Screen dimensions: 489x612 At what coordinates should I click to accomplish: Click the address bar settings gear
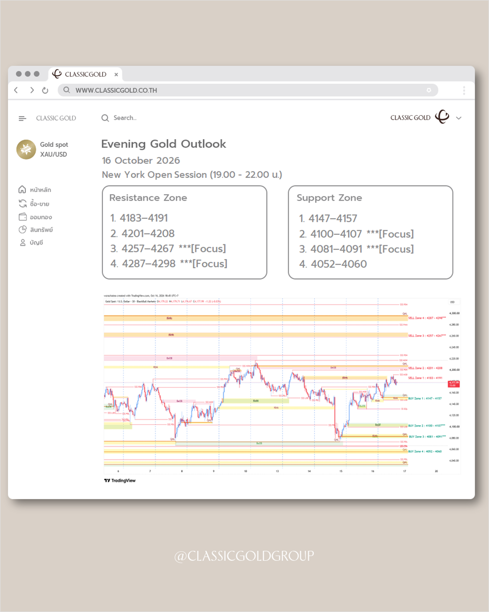click(429, 90)
